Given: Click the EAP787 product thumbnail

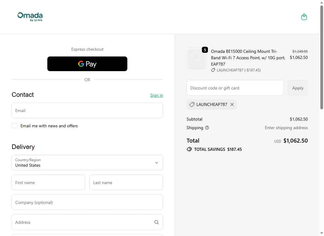Looking at the screenshot, I should point(197,58).
